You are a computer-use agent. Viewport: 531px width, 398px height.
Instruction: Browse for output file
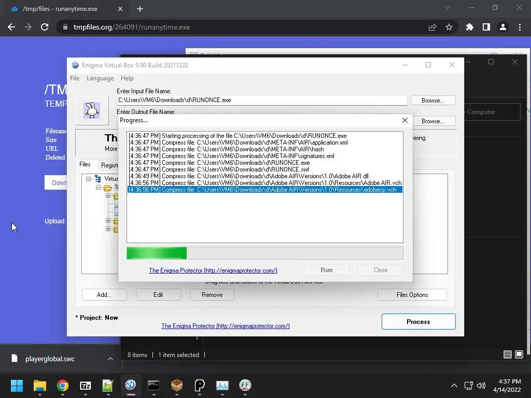pos(433,121)
